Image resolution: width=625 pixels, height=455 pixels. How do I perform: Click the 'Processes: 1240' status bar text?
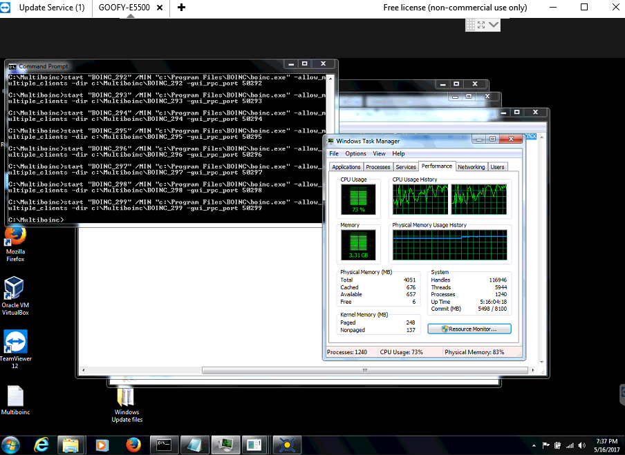(347, 352)
